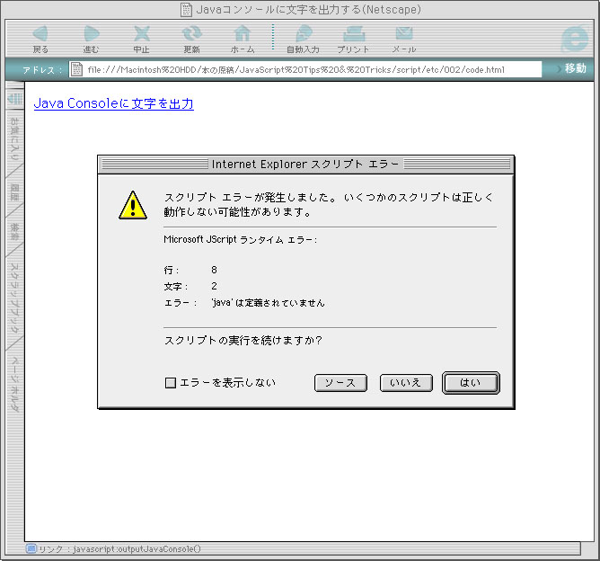Click the いいえ (No) button
Viewport: 600px width, 561px height.
click(406, 383)
